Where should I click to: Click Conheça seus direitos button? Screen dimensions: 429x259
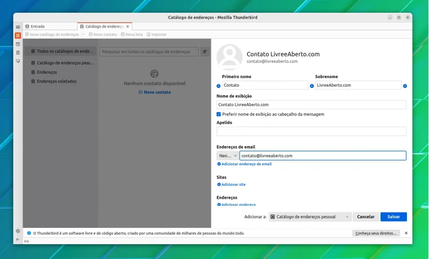tap(376, 233)
